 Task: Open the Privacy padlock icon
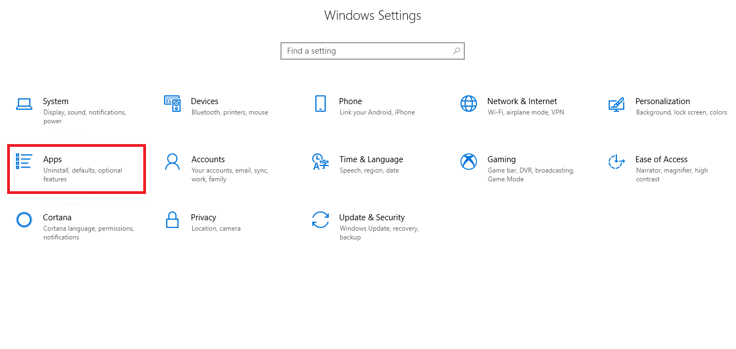(x=172, y=220)
